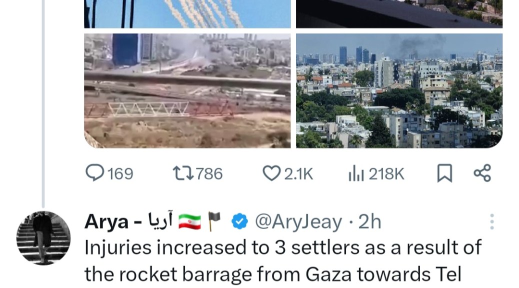The width and height of the screenshot is (519, 288).
Task: Repost using the retweet arrows icon
Action: [183, 173]
